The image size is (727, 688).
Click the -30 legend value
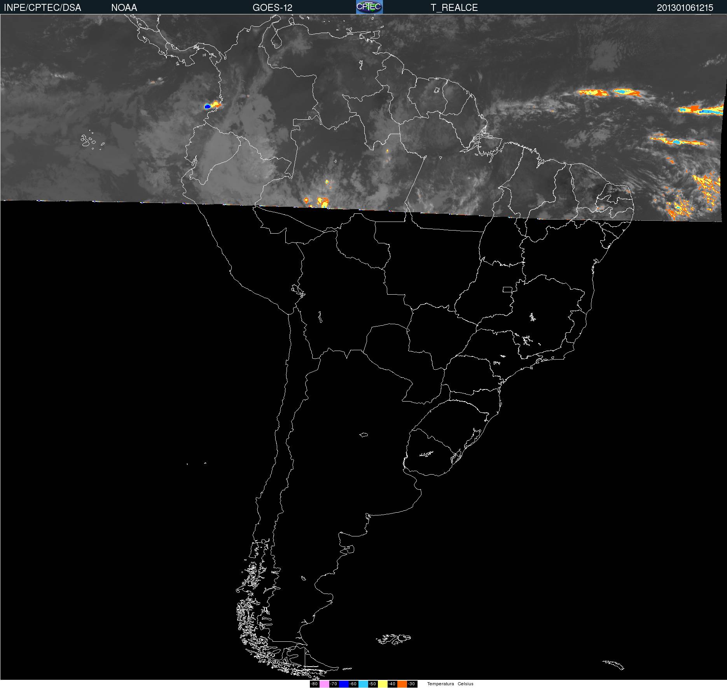coord(411,684)
